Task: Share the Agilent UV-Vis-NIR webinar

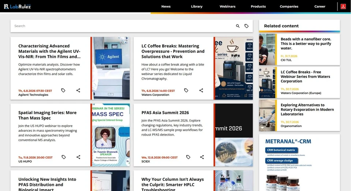Action: [x=78, y=90]
